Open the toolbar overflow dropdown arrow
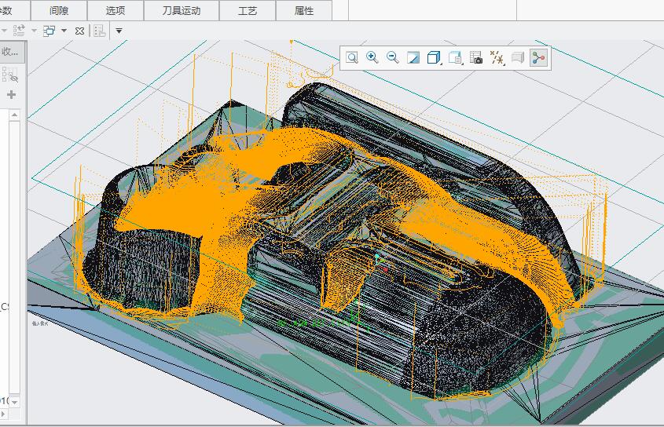 pyautogui.click(x=119, y=31)
